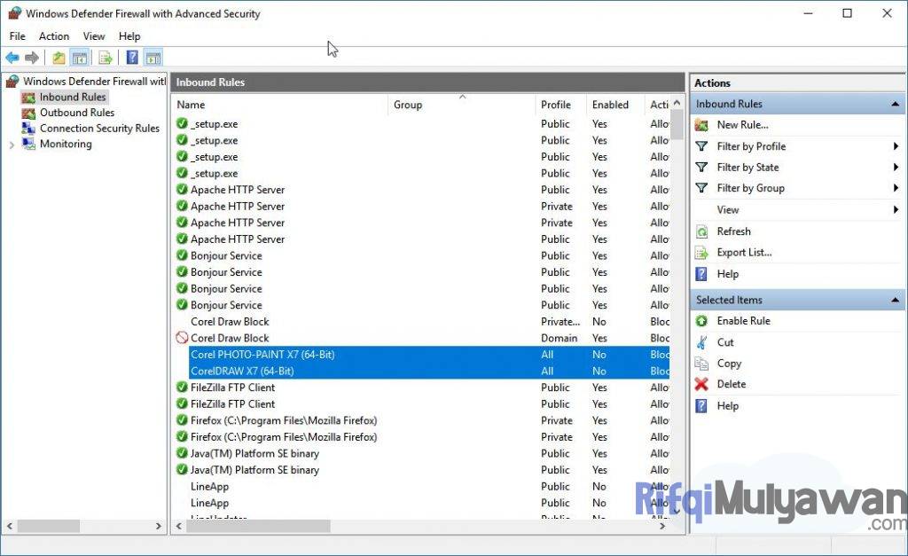Click the Cut scissors icon
The width and height of the screenshot is (908, 556).
(x=701, y=341)
